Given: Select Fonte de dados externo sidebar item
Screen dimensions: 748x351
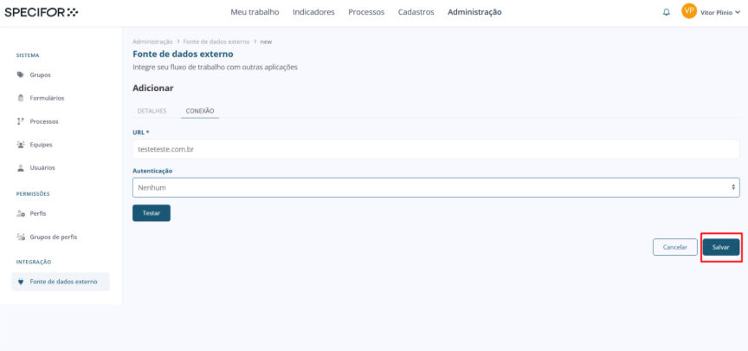Looking at the screenshot, I should (61, 282).
